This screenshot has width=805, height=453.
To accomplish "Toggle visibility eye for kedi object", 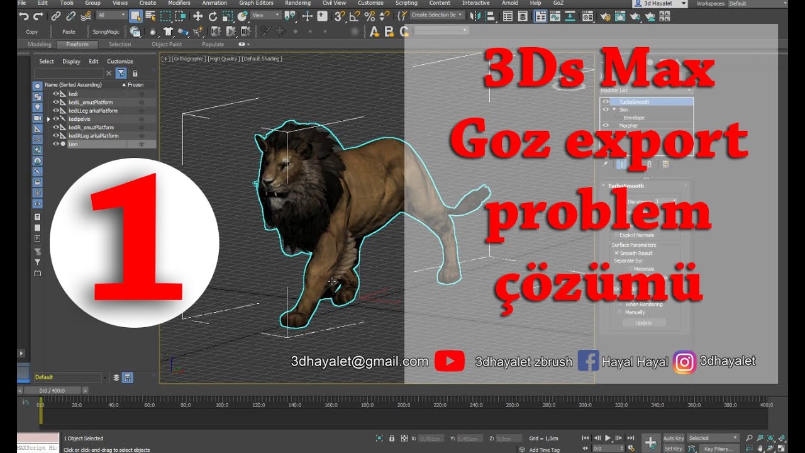I will click(x=56, y=94).
